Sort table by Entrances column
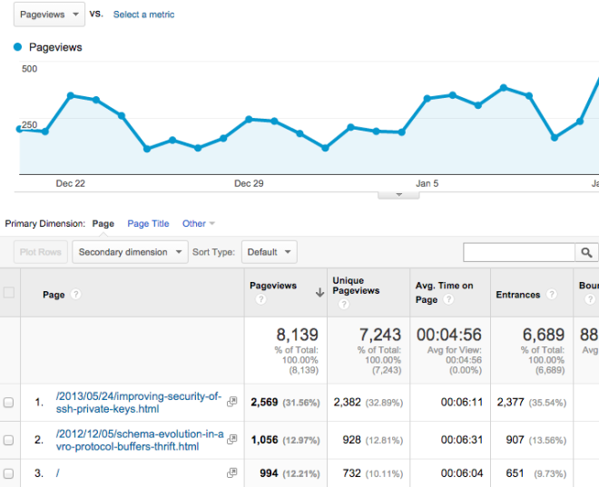The height and width of the screenshot is (487, 599). (x=518, y=295)
